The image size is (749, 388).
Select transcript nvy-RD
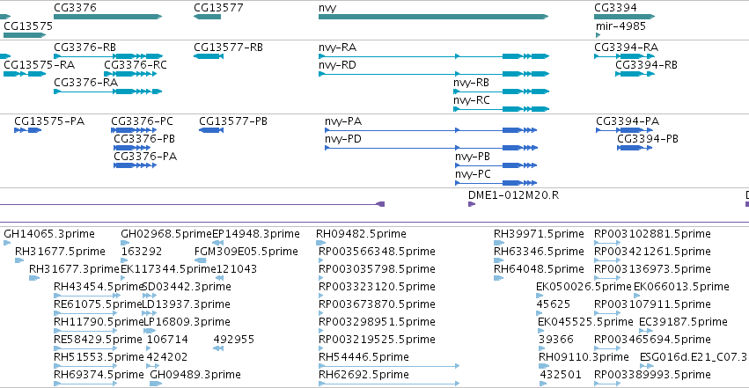pos(434,74)
